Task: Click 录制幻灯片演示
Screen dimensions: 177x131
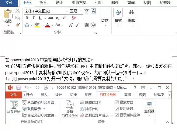Action: click(94, 115)
